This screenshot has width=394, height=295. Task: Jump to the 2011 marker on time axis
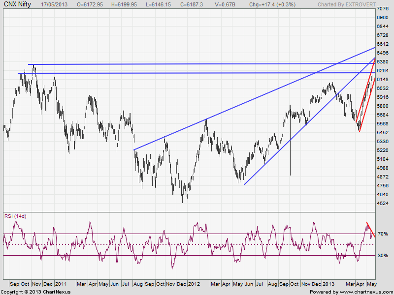[61, 284]
